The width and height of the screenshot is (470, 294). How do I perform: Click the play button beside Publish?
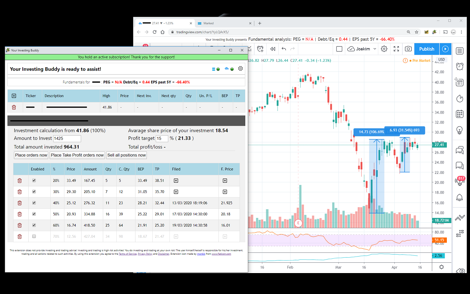coord(445,49)
